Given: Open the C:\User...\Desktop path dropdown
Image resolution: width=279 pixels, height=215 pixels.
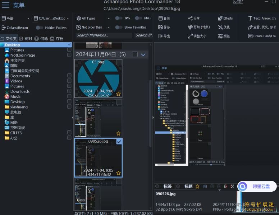Looking at the screenshot, I should tap(51, 18).
